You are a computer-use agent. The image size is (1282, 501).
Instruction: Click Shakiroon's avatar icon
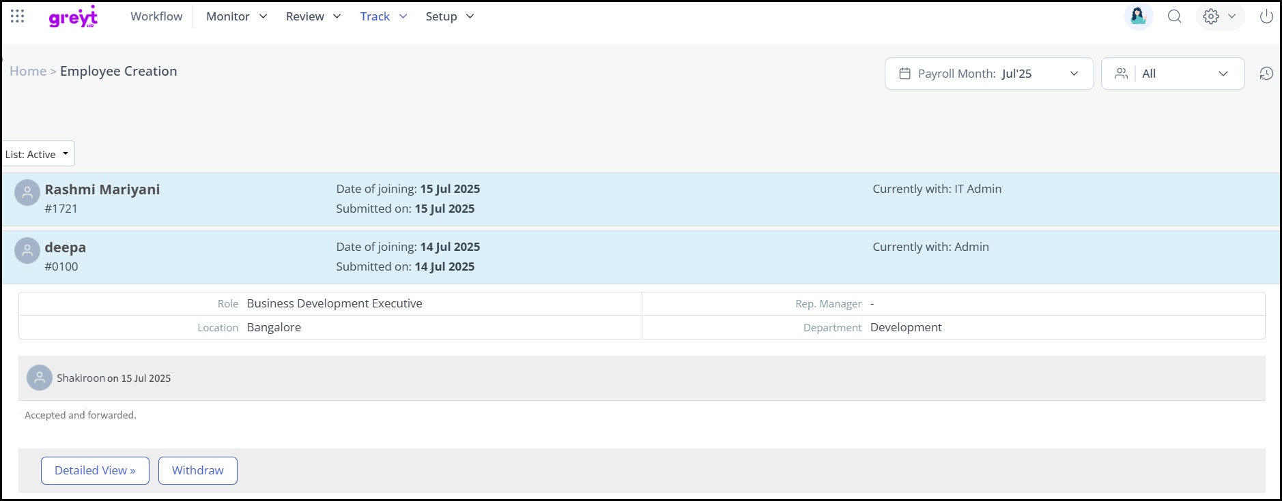tap(40, 378)
